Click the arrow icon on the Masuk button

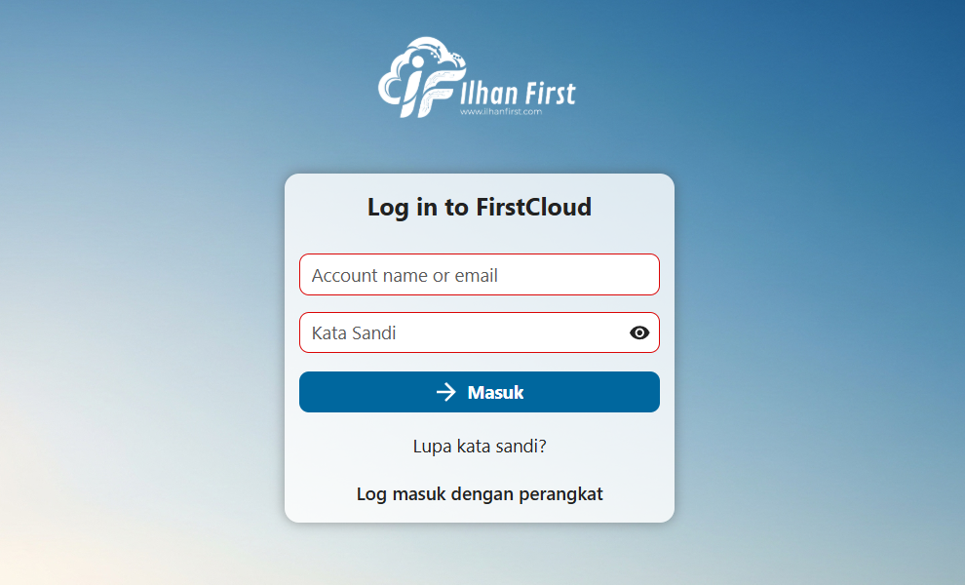(446, 392)
